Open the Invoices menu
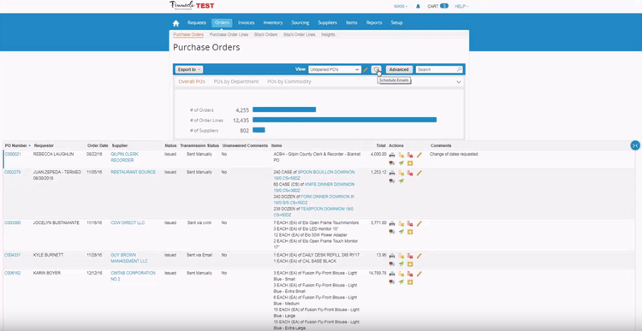 click(x=246, y=23)
